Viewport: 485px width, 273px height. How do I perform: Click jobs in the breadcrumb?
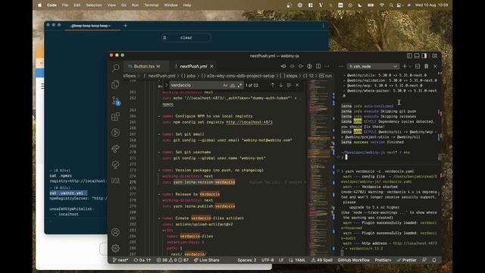[x=188, y=76]
